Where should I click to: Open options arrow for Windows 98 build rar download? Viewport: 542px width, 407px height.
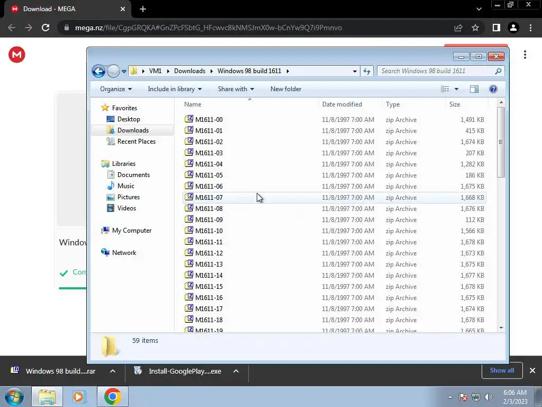[x=113, y=371]
